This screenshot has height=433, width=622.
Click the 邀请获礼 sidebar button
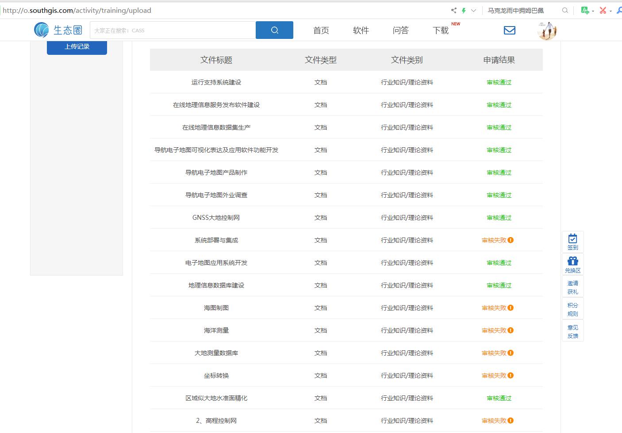pos(573,287)
